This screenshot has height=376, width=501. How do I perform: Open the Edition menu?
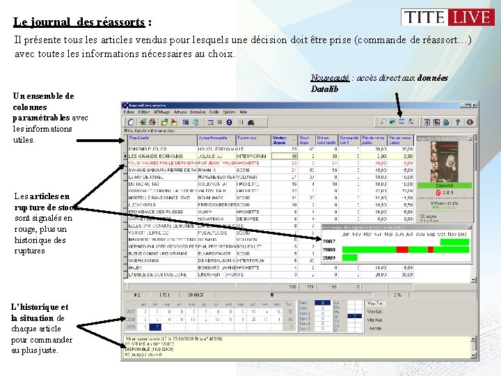(144, 112)
